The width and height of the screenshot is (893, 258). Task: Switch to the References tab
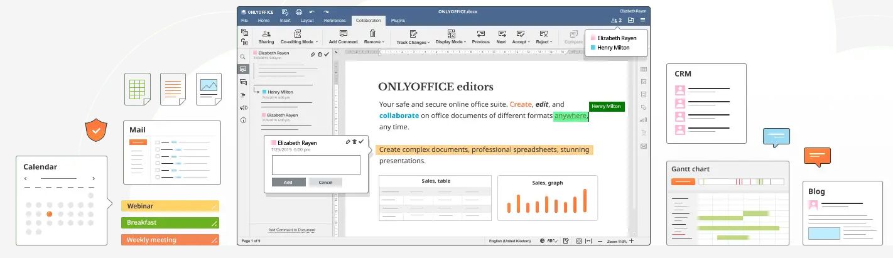tap(335, 21)
